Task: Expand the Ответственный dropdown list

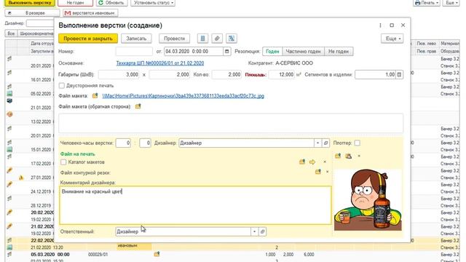Action: pos(254,231)
